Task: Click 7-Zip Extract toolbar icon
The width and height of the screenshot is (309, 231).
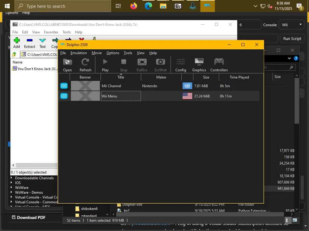Action: [30, 43]
